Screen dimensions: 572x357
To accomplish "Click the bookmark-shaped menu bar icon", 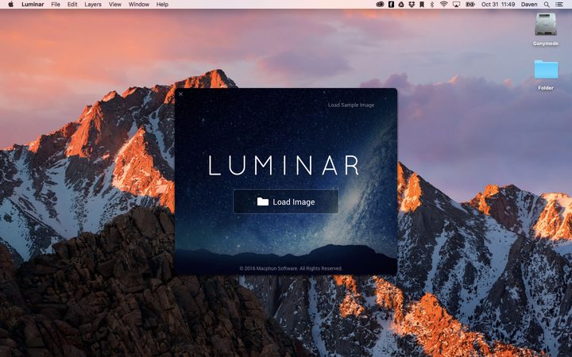I will (x=422, y=5).
